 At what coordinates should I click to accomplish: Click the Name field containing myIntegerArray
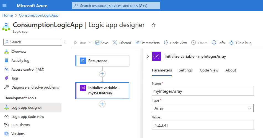tap(203, 91)
